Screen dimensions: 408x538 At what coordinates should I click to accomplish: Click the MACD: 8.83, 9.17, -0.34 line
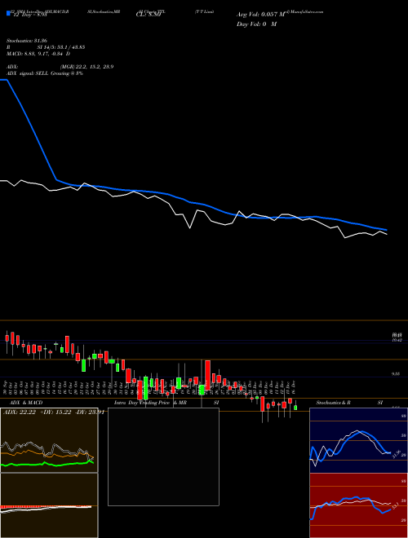tap(38, 54)
